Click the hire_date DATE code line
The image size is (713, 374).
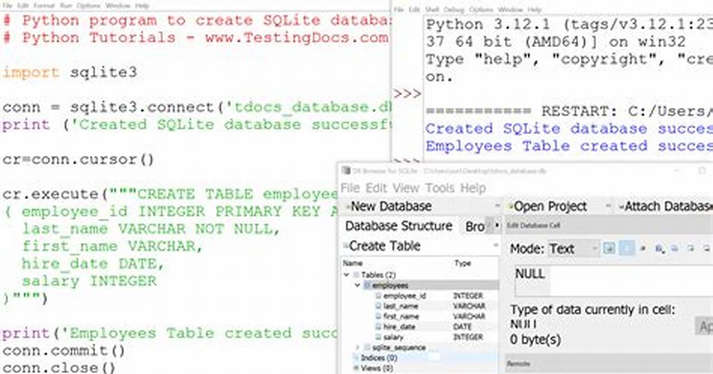93,264
